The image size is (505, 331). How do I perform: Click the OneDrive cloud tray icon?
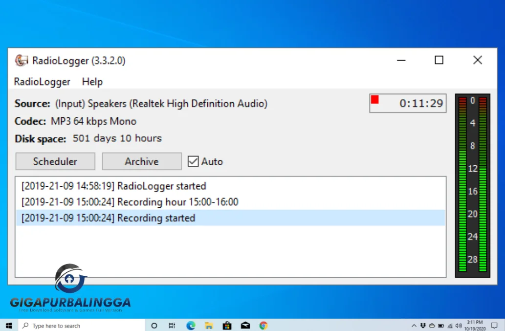point(432,326)
